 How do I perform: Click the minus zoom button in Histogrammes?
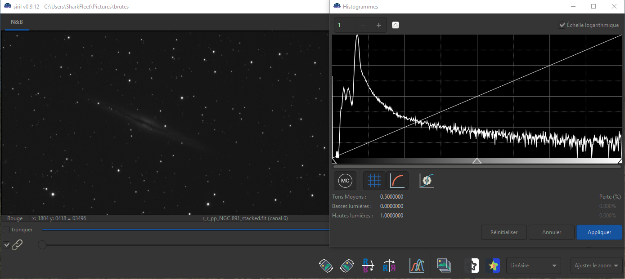[363, 25]
